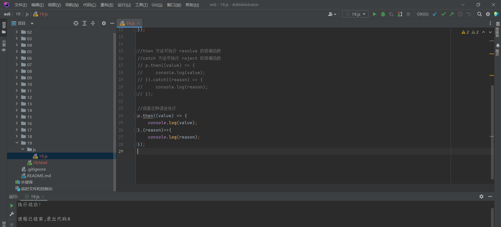Close the 19.js run tab
Screen dimensions: 501x227
43,196
